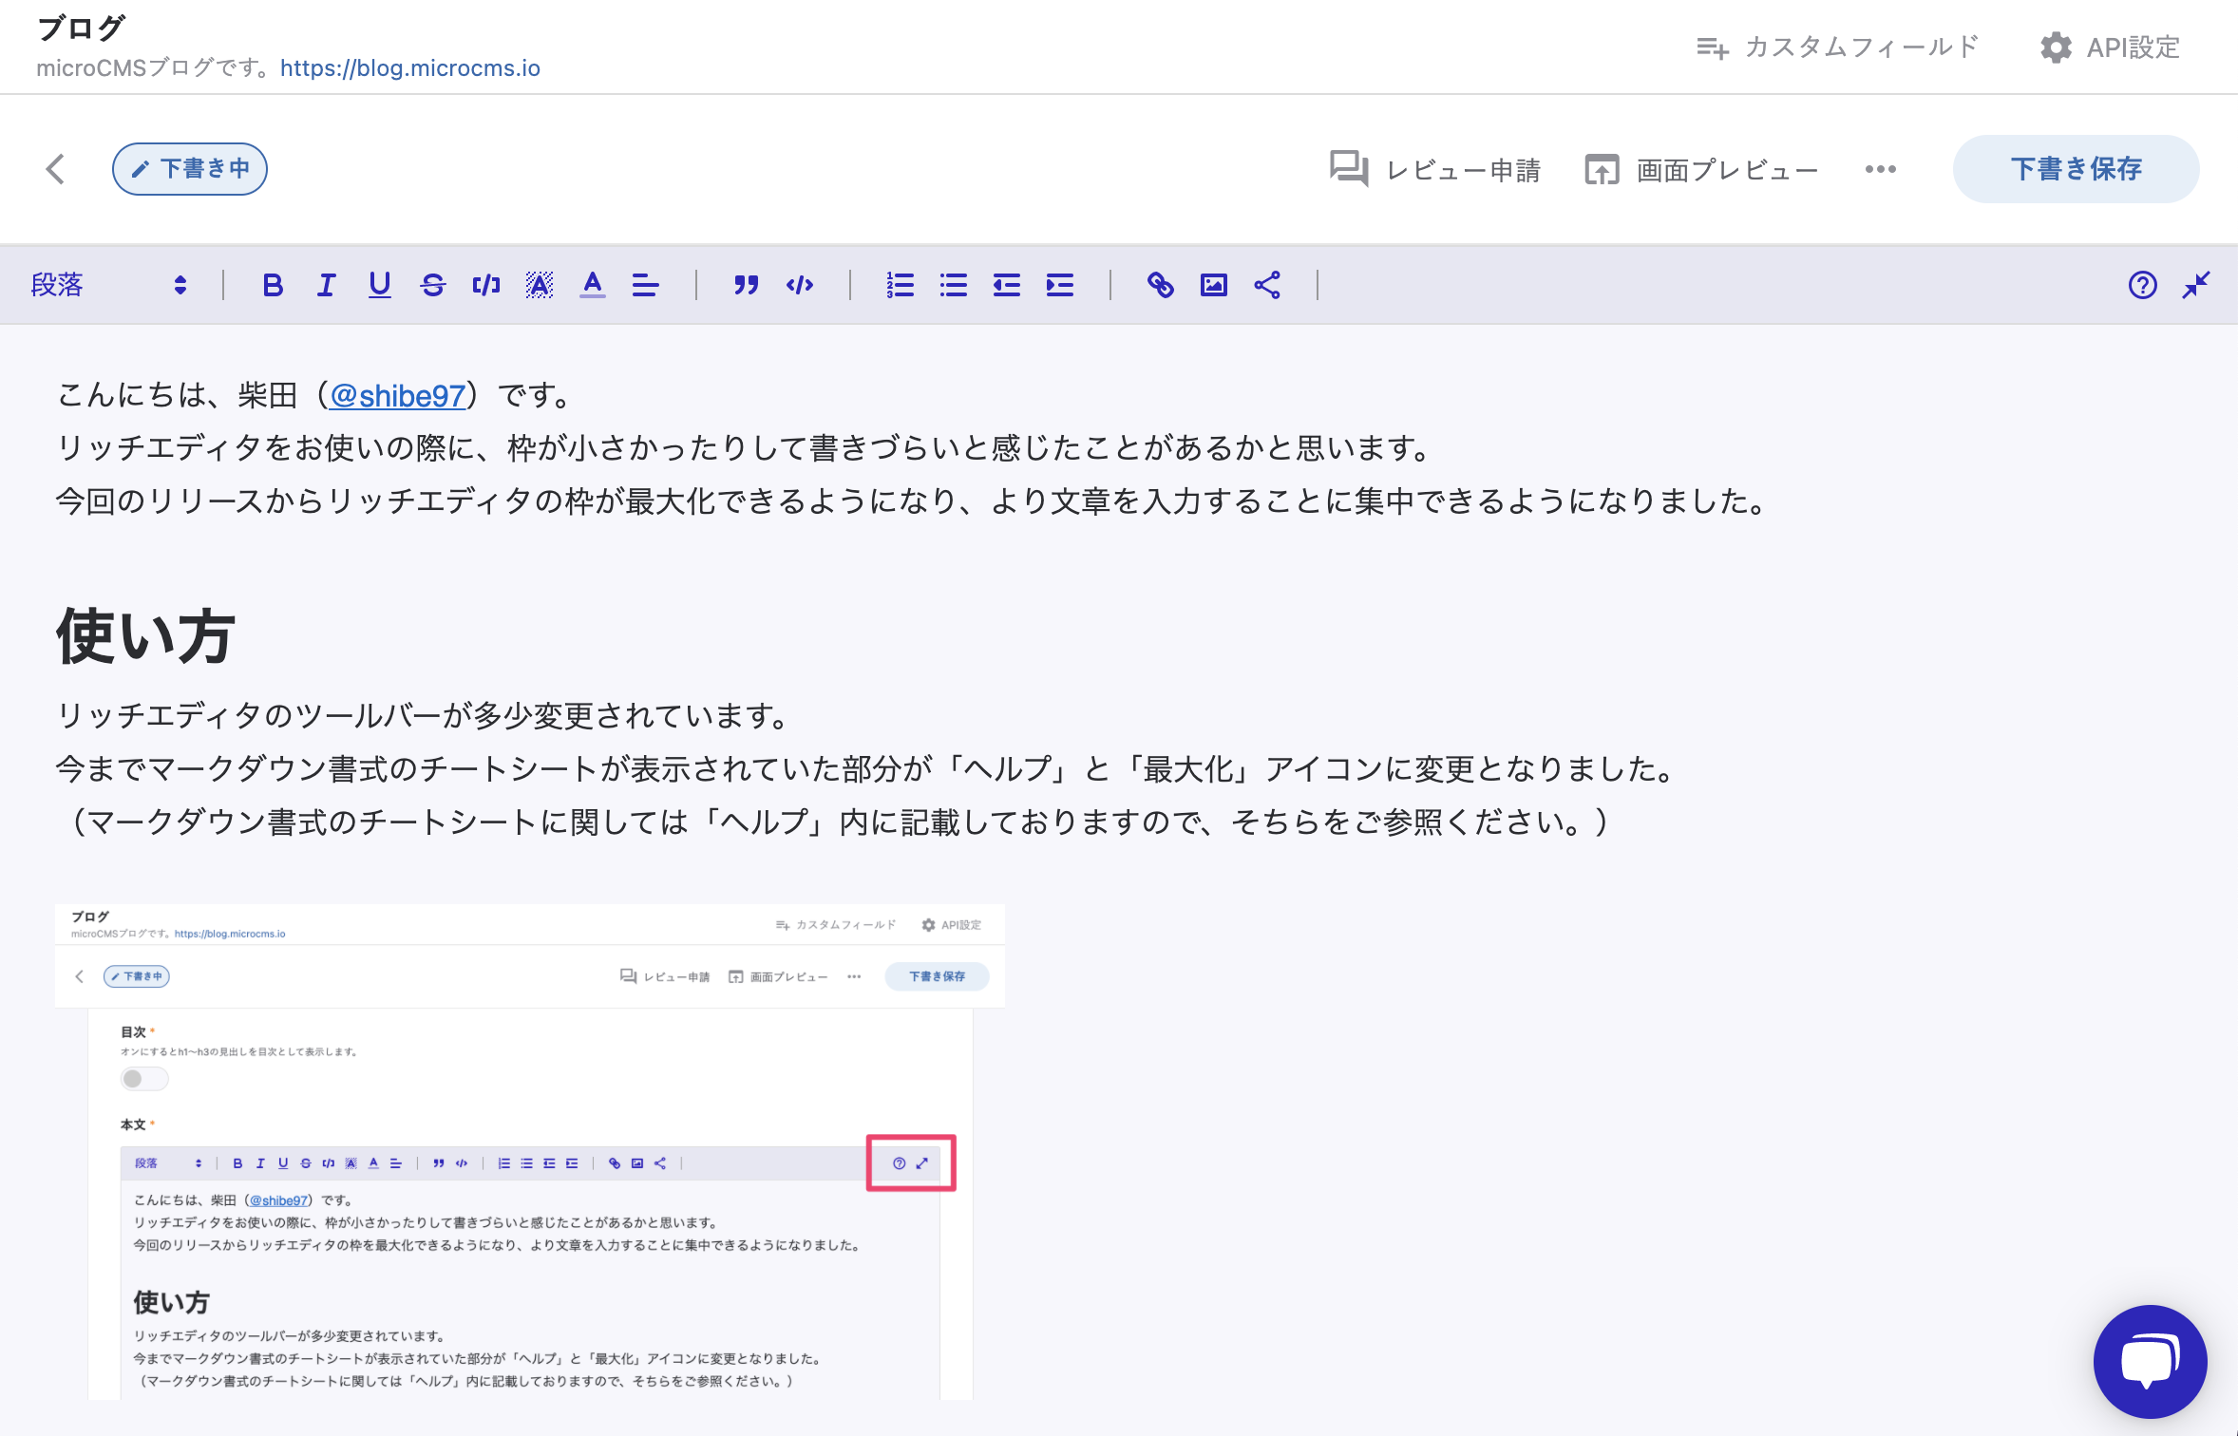Go back using the left chevron

click(x=55, y=169)
